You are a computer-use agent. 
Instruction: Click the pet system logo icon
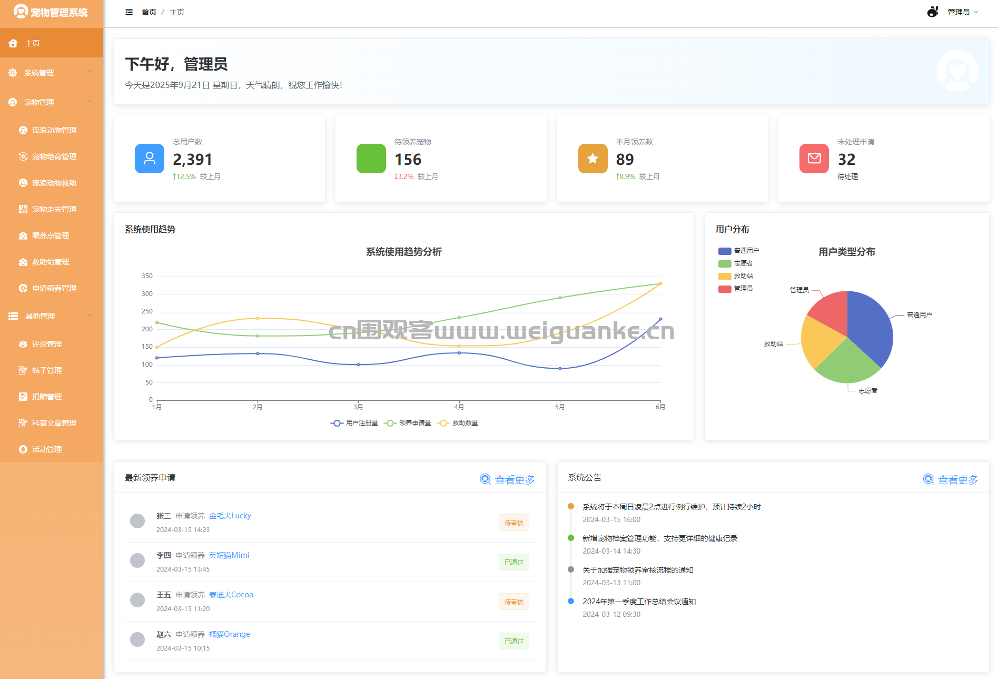(21, 11)
